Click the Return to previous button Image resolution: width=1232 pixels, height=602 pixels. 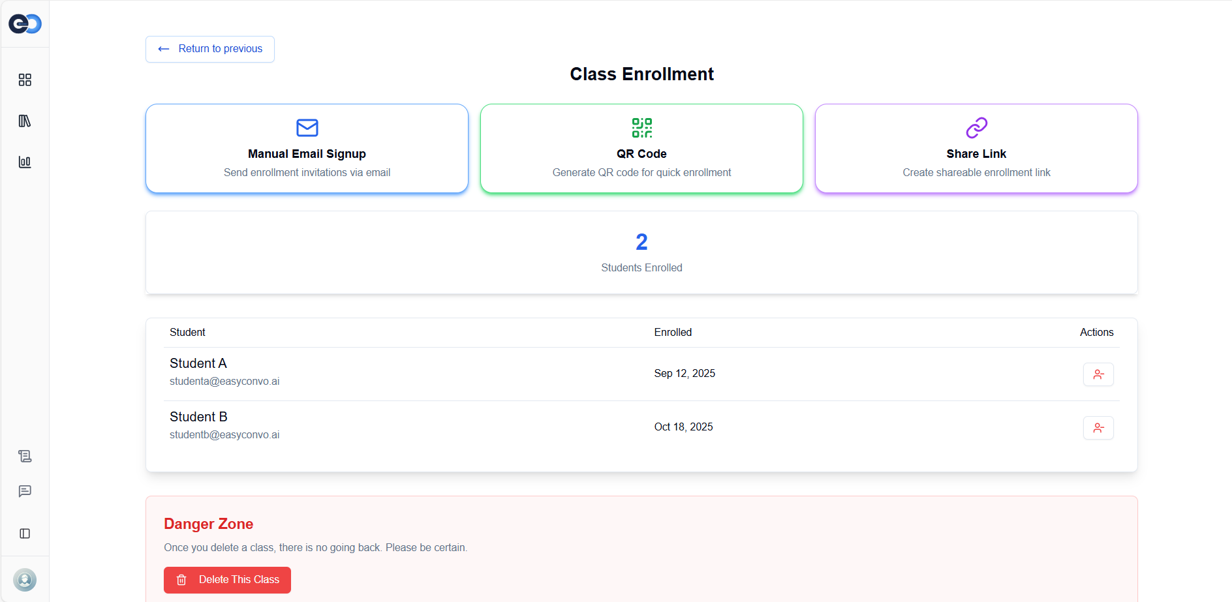point(210,49)
